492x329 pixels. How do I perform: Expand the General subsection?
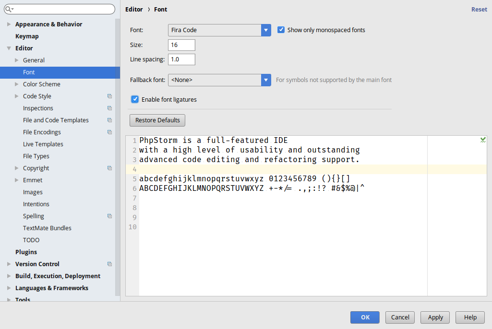click(x=17, y=60)
